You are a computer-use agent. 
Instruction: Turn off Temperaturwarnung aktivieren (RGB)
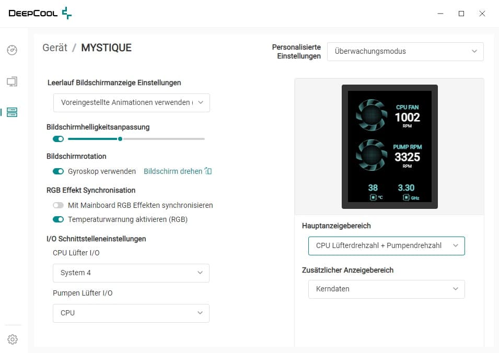[58, 219]
